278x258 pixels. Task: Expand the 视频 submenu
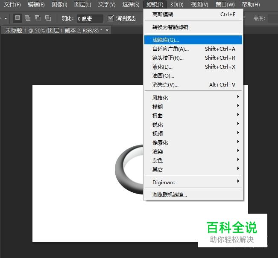click(193, 134)
